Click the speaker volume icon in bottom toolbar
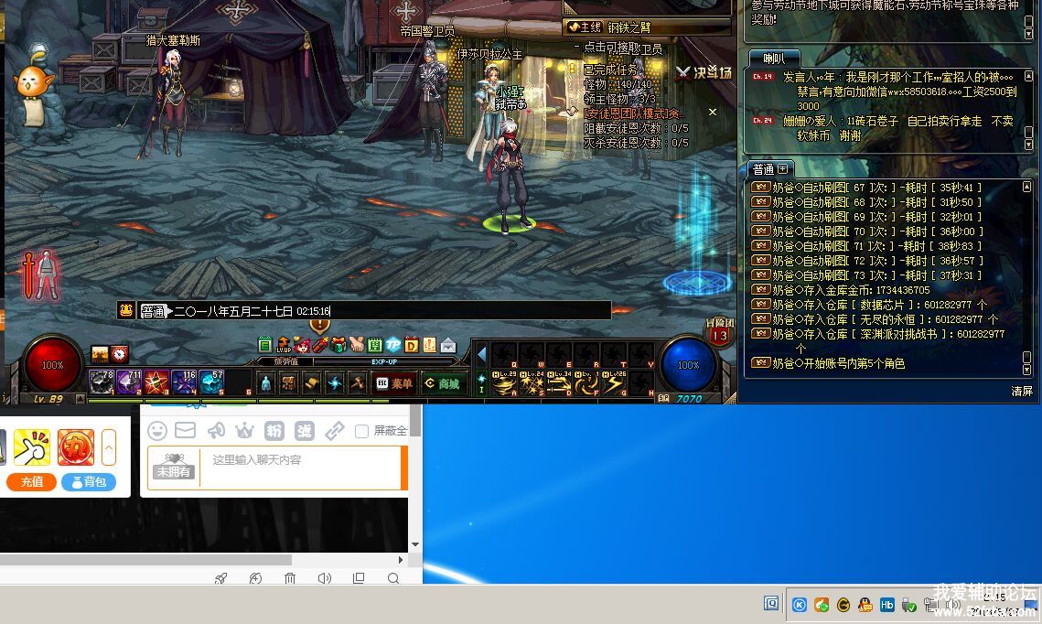The image size is (1042, 624). (324, 578)
